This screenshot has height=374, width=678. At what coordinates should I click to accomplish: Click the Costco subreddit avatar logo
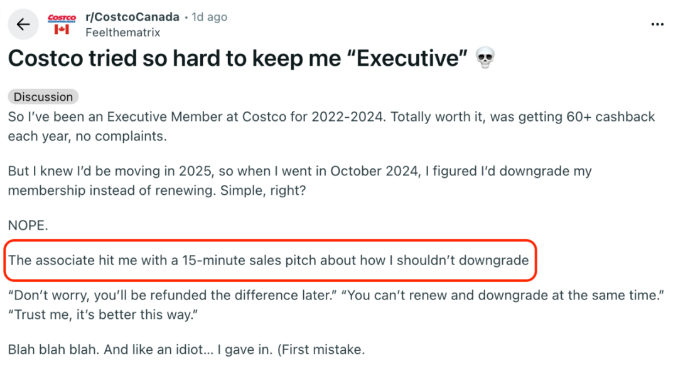point(62,18)
